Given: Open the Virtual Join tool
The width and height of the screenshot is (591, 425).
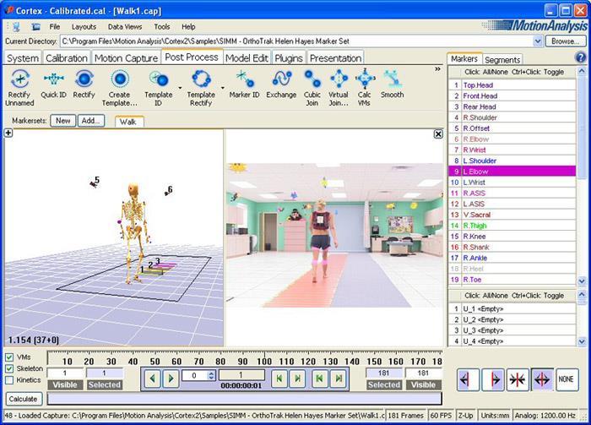Looking at the screenshot, I should pos(339,88).
